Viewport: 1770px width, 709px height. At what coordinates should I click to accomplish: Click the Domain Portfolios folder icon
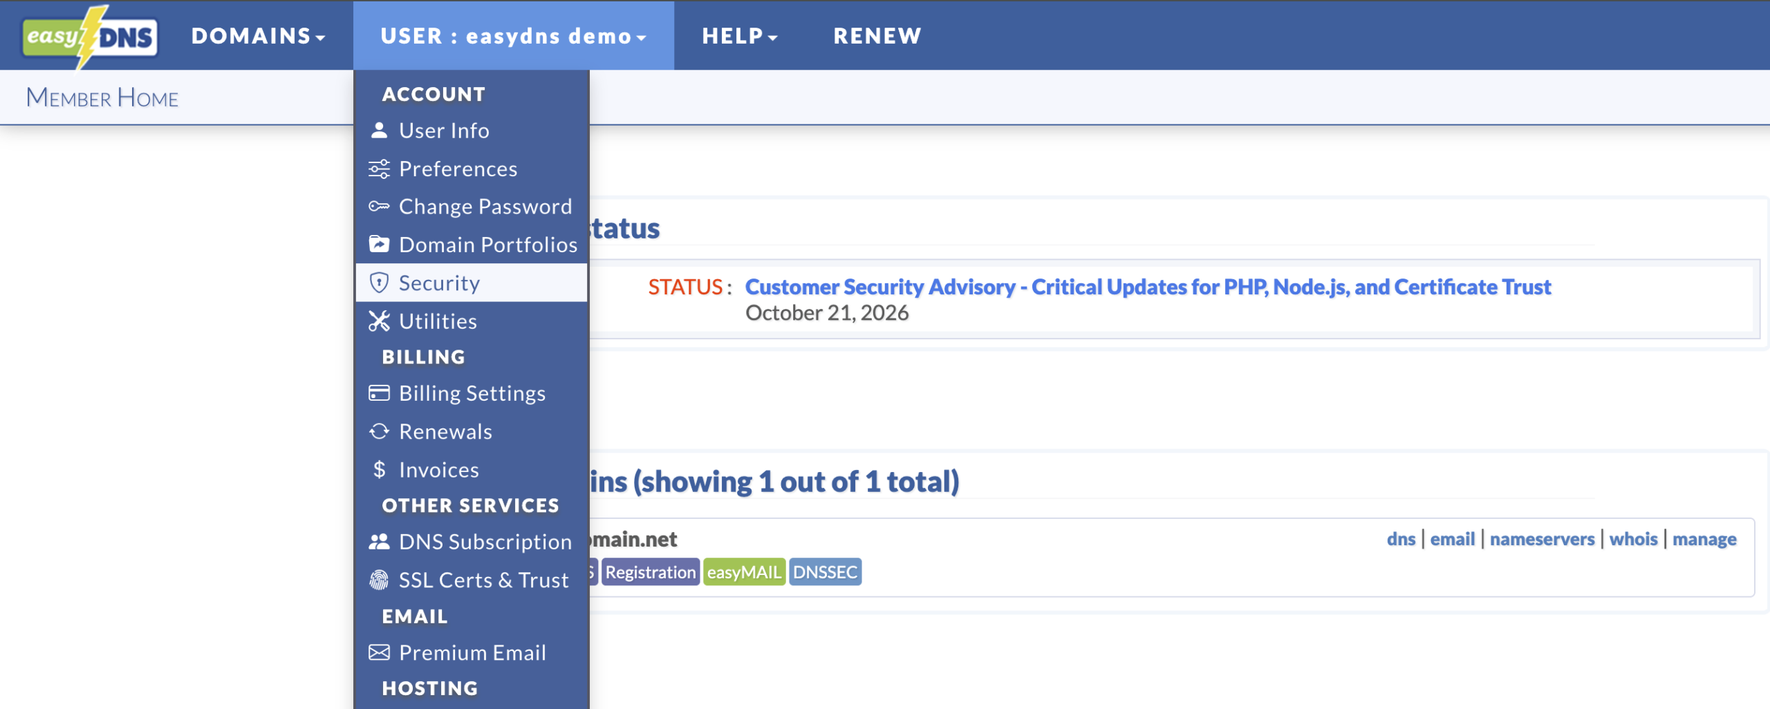click(379, 245)
